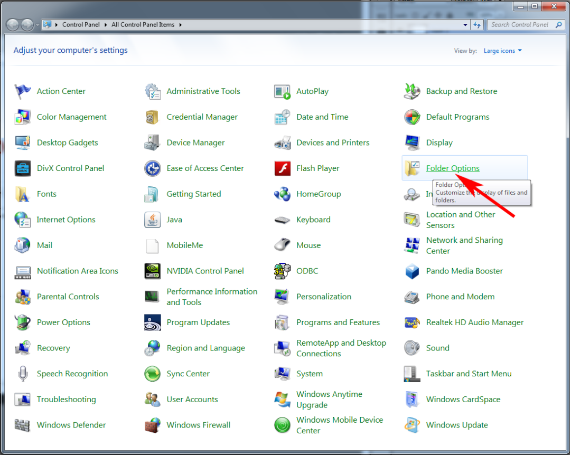Open the Speech Recognition microphone icon
571x456 pixels.
[x=23, y=374]
